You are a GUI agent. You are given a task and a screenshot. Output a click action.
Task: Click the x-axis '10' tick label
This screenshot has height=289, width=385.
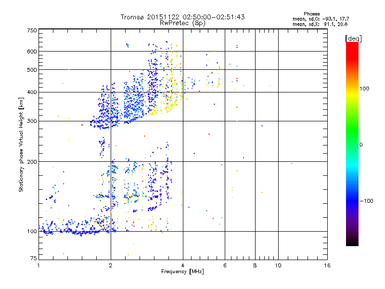278,265
